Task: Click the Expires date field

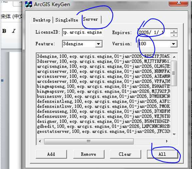Action: click(154, 33)
